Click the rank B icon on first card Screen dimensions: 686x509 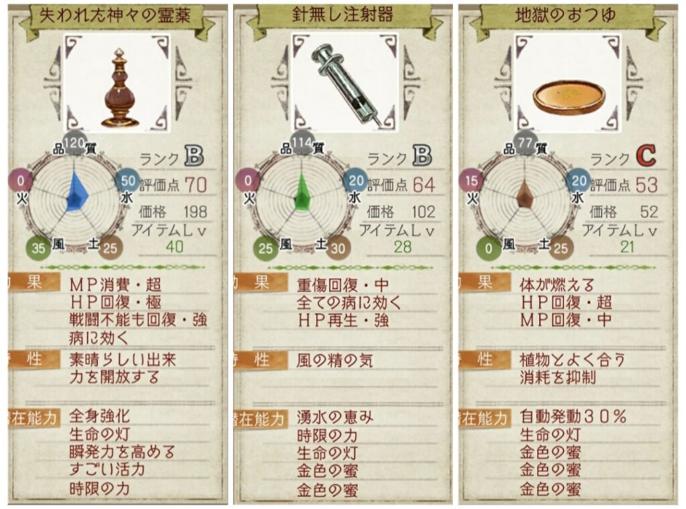coord(194,156)
